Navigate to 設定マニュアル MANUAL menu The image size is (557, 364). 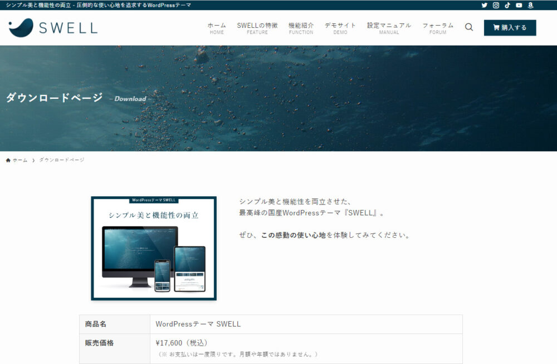point(389,28)
